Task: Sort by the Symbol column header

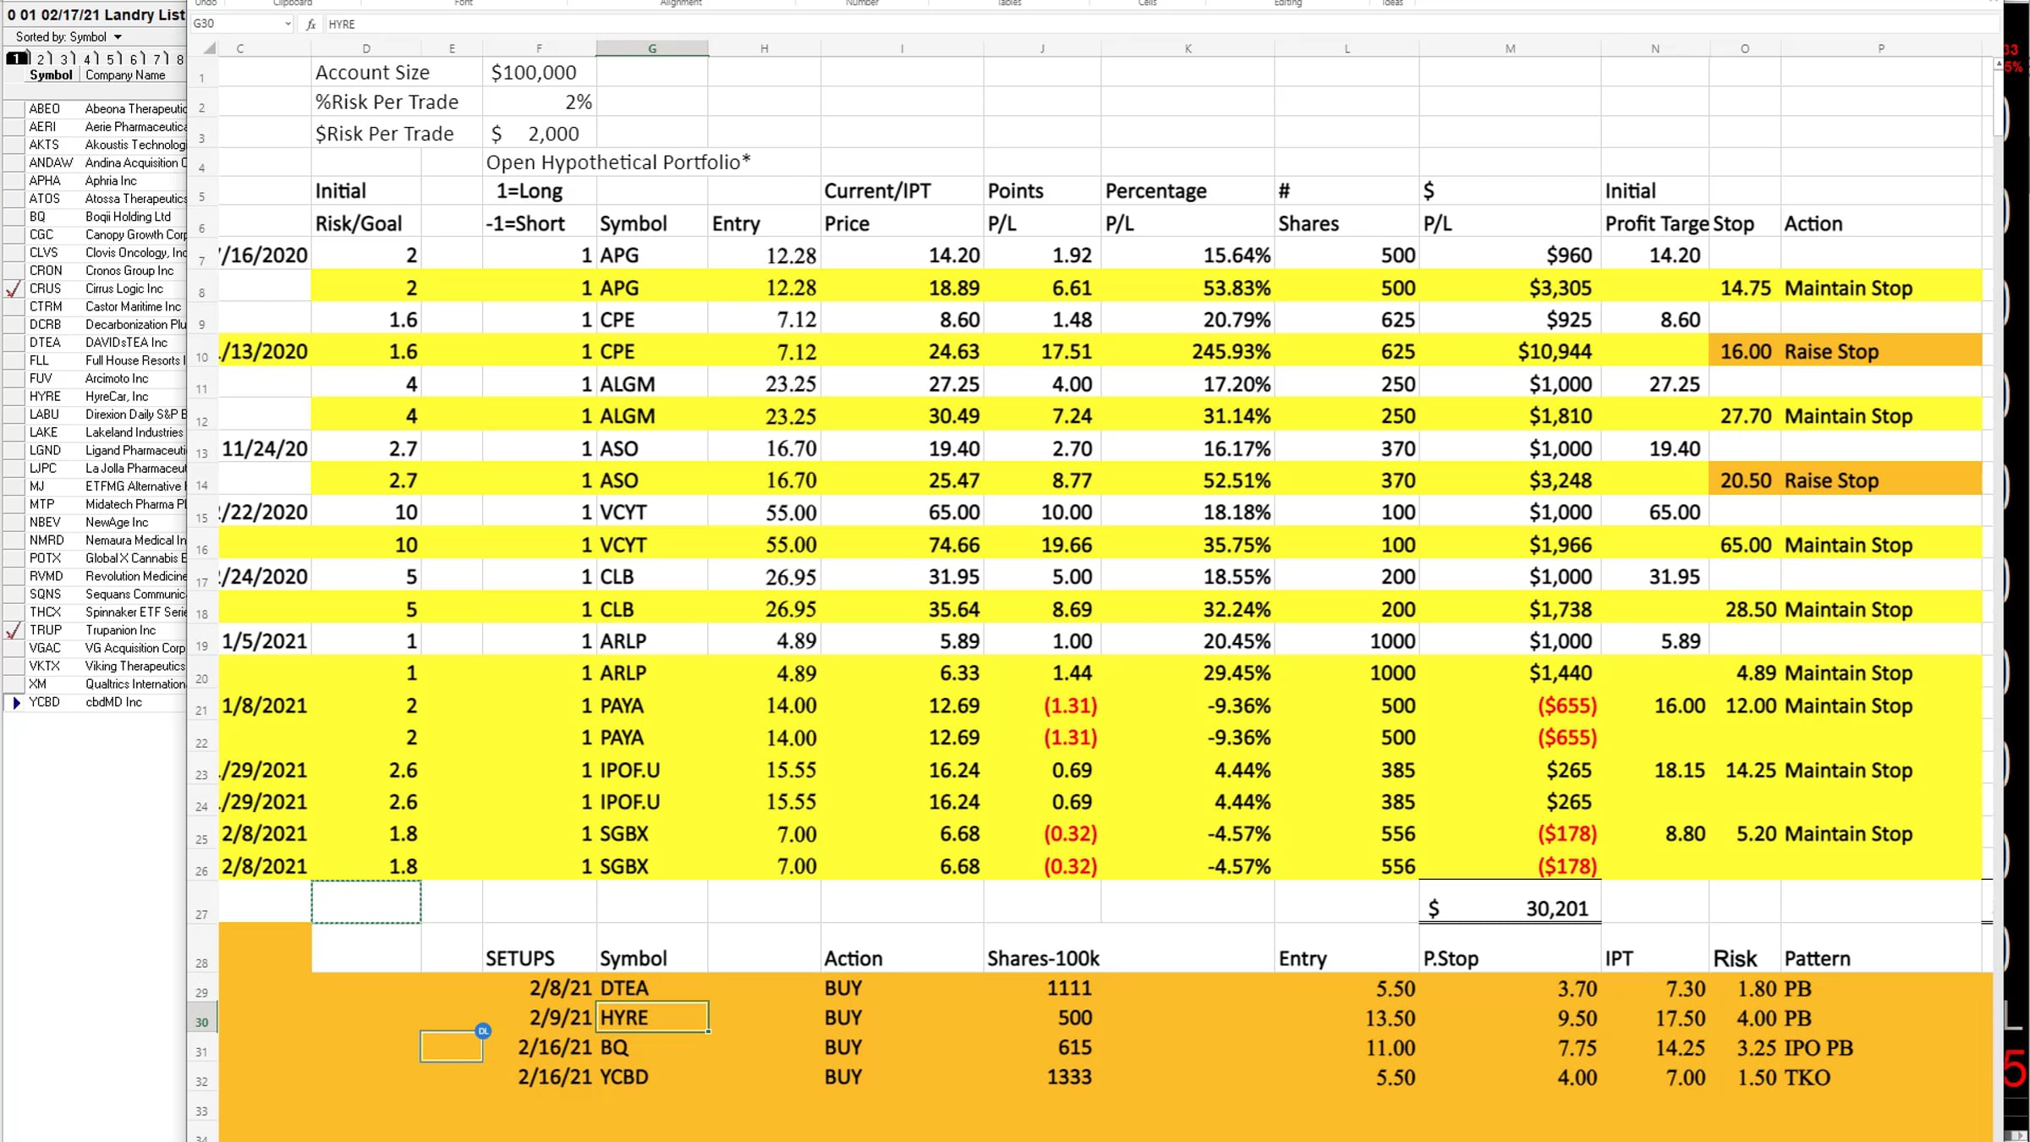Action: tap(51, 75)
